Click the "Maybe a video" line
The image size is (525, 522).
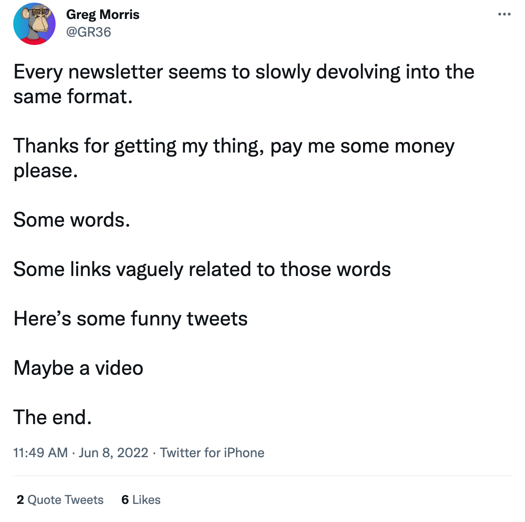click(79, 368)
